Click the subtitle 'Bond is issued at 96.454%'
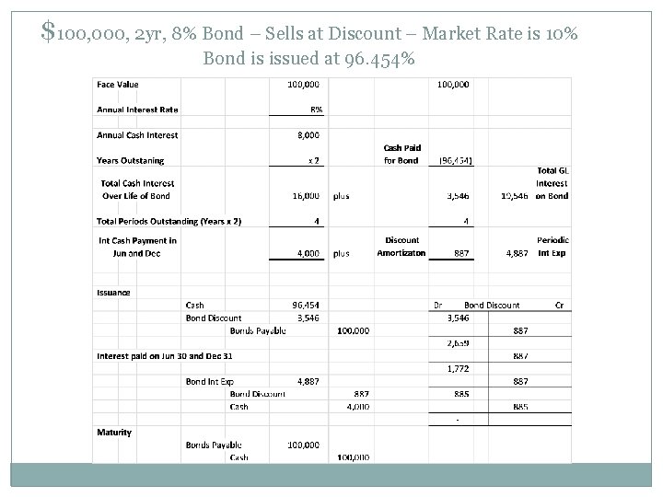The width and height of the screenshot is (663, 497). click(309, 60)
